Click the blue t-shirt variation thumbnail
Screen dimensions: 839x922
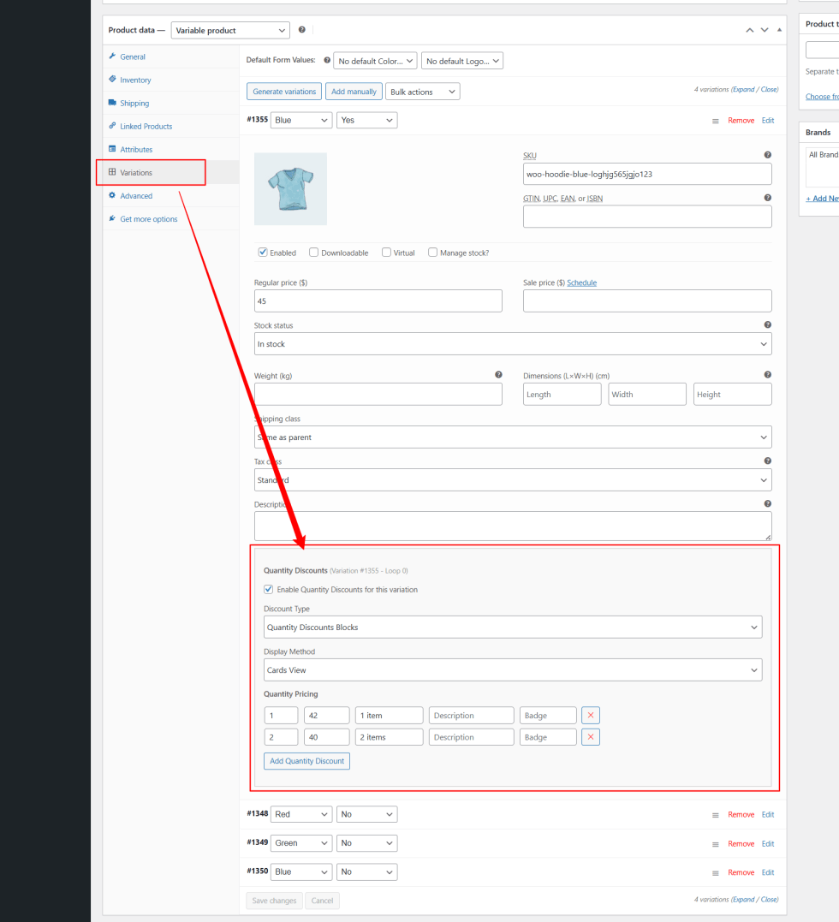click(x=290, y=189)
